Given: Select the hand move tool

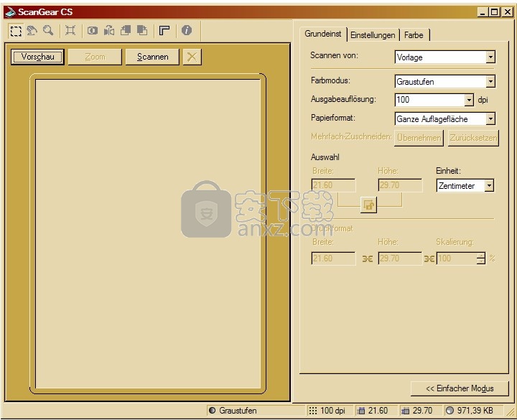Looking at the screenshot, I should coord(32,31).
